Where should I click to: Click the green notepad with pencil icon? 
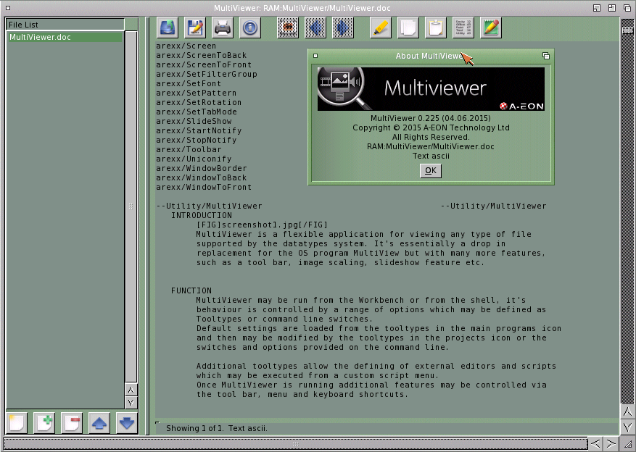point(491,28)
